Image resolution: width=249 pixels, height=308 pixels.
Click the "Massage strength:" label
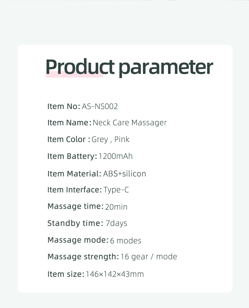pos(83,257)
